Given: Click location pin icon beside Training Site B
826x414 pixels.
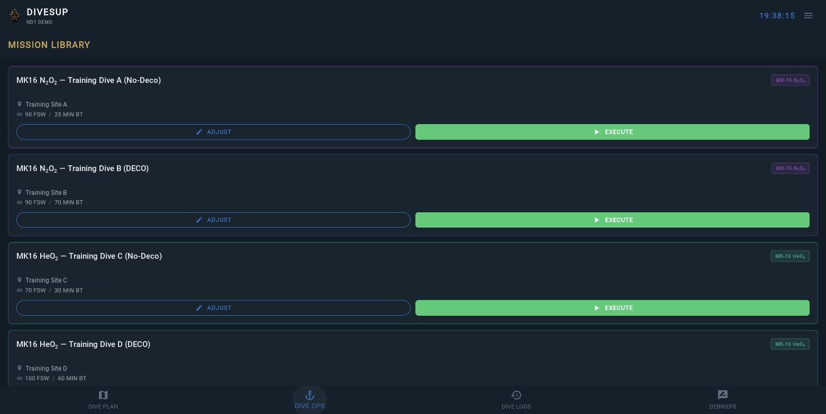Looking at the screenshot, I should pyautogui.click(x=20, y=192).
